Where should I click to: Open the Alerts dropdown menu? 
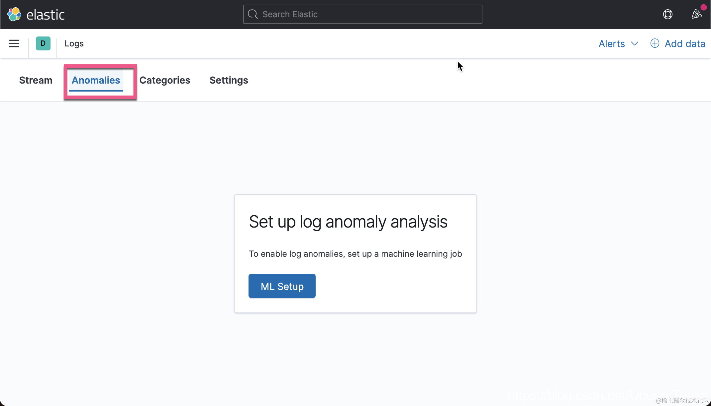pos(612,43)
